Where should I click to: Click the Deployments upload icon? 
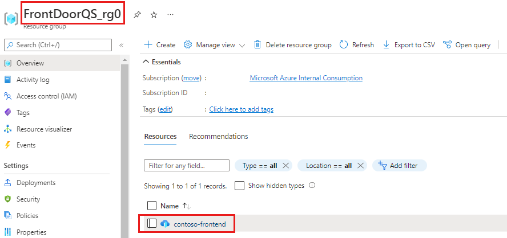8,183
